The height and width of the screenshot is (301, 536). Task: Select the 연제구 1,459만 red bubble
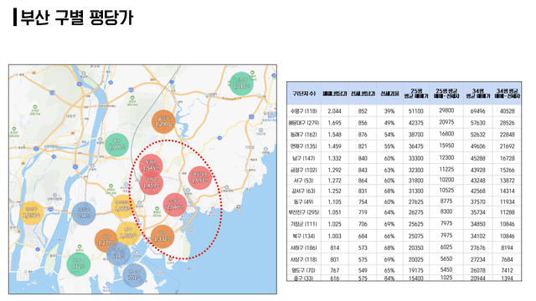(152, 183)
